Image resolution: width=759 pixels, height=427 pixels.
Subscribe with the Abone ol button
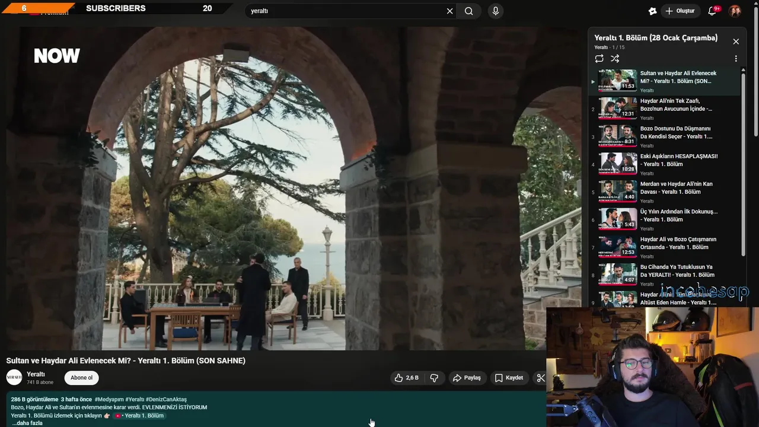82,378
